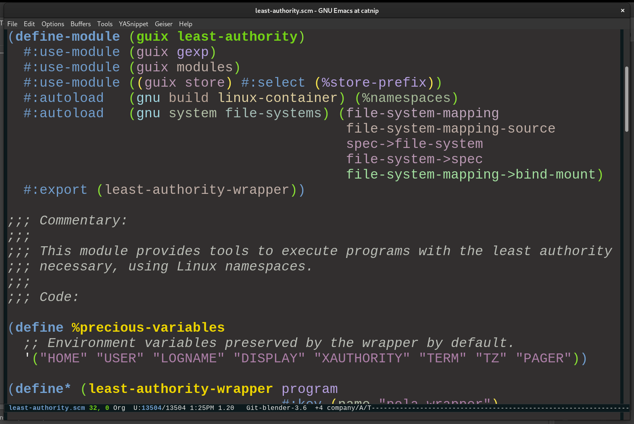
Task: Open the Options menu
Action: pyautogui.click(x=52, y=24)
